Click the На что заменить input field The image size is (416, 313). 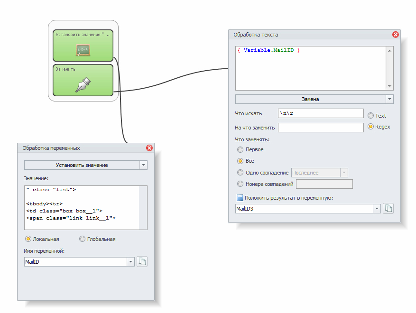[x=320, y=128]
